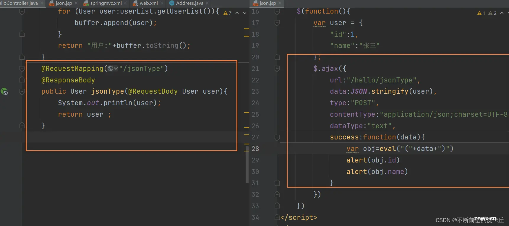The height and width of the screenshot is (226, 509).
Task: Close the left json.jsp tab
Action: 76,3
